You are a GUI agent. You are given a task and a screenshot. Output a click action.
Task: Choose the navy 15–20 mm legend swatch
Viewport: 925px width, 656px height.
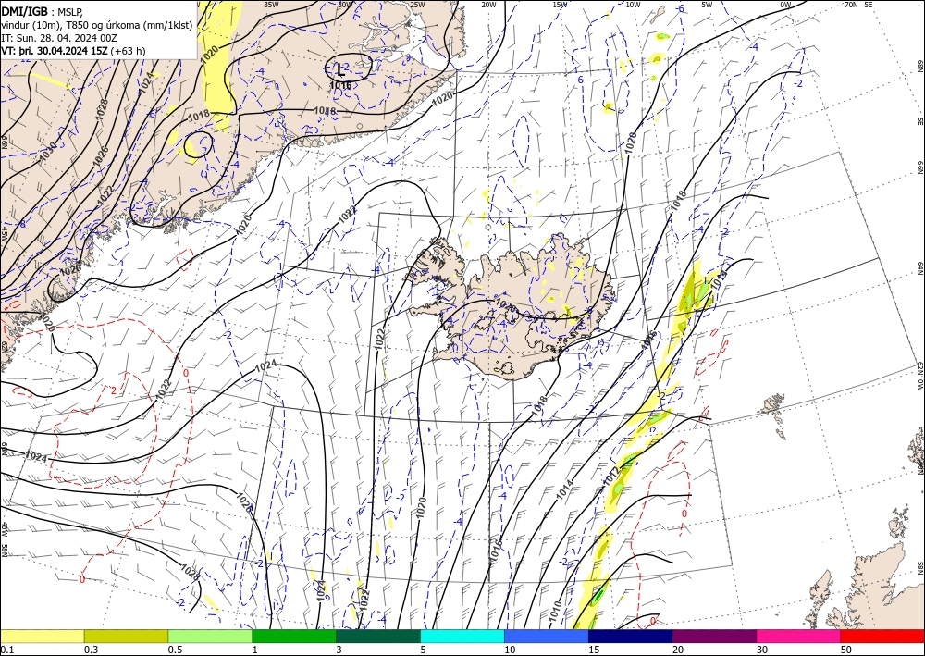click(x=631, y=636)
